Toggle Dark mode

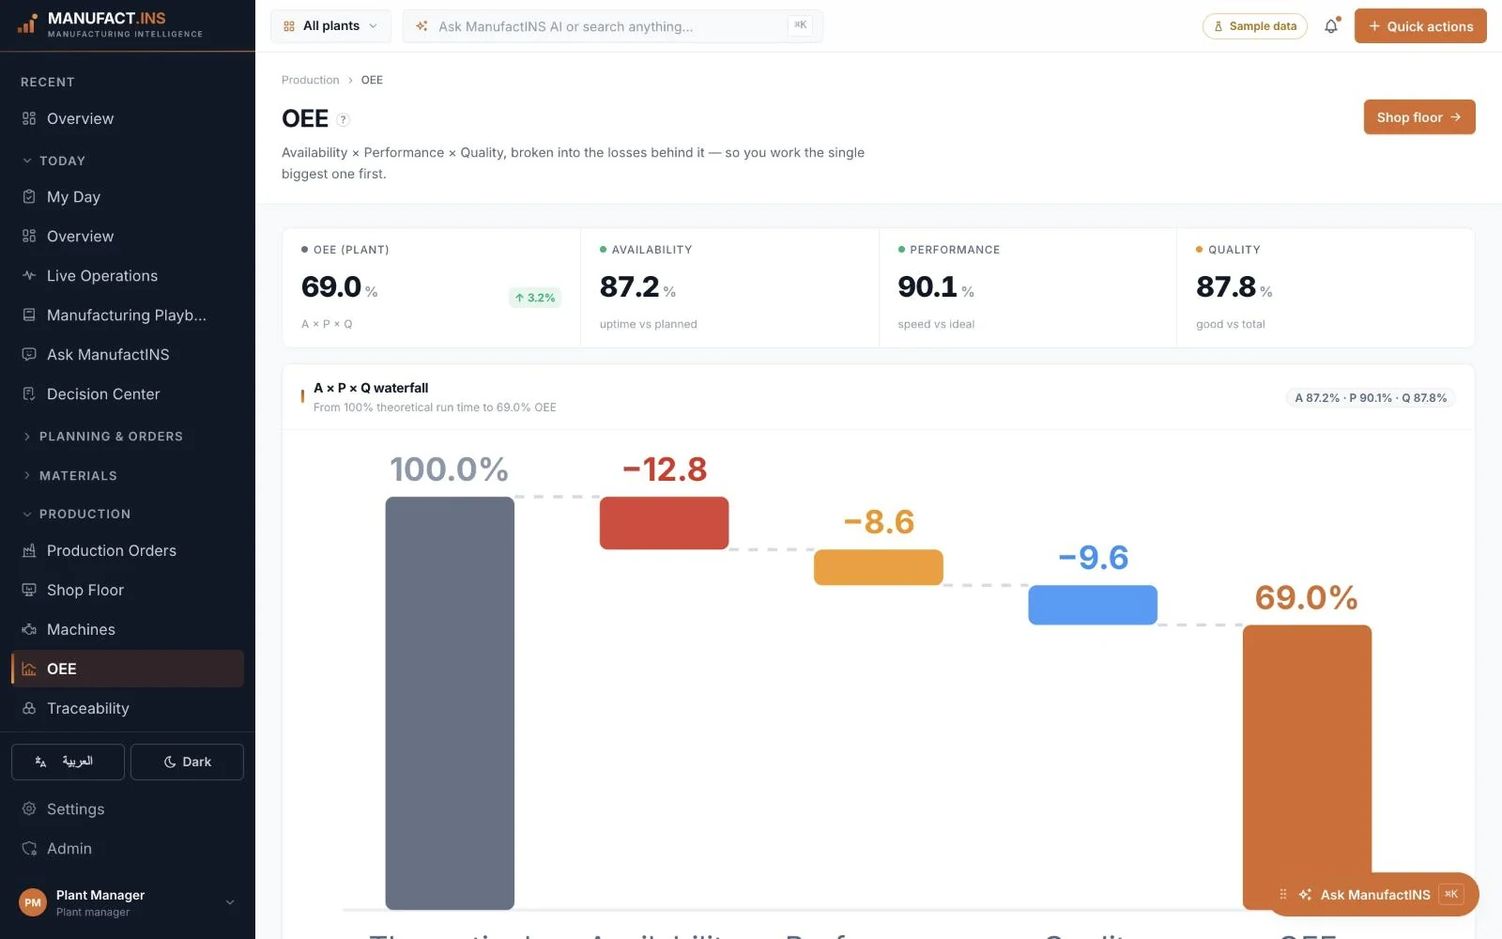click(x=187, y=762)
